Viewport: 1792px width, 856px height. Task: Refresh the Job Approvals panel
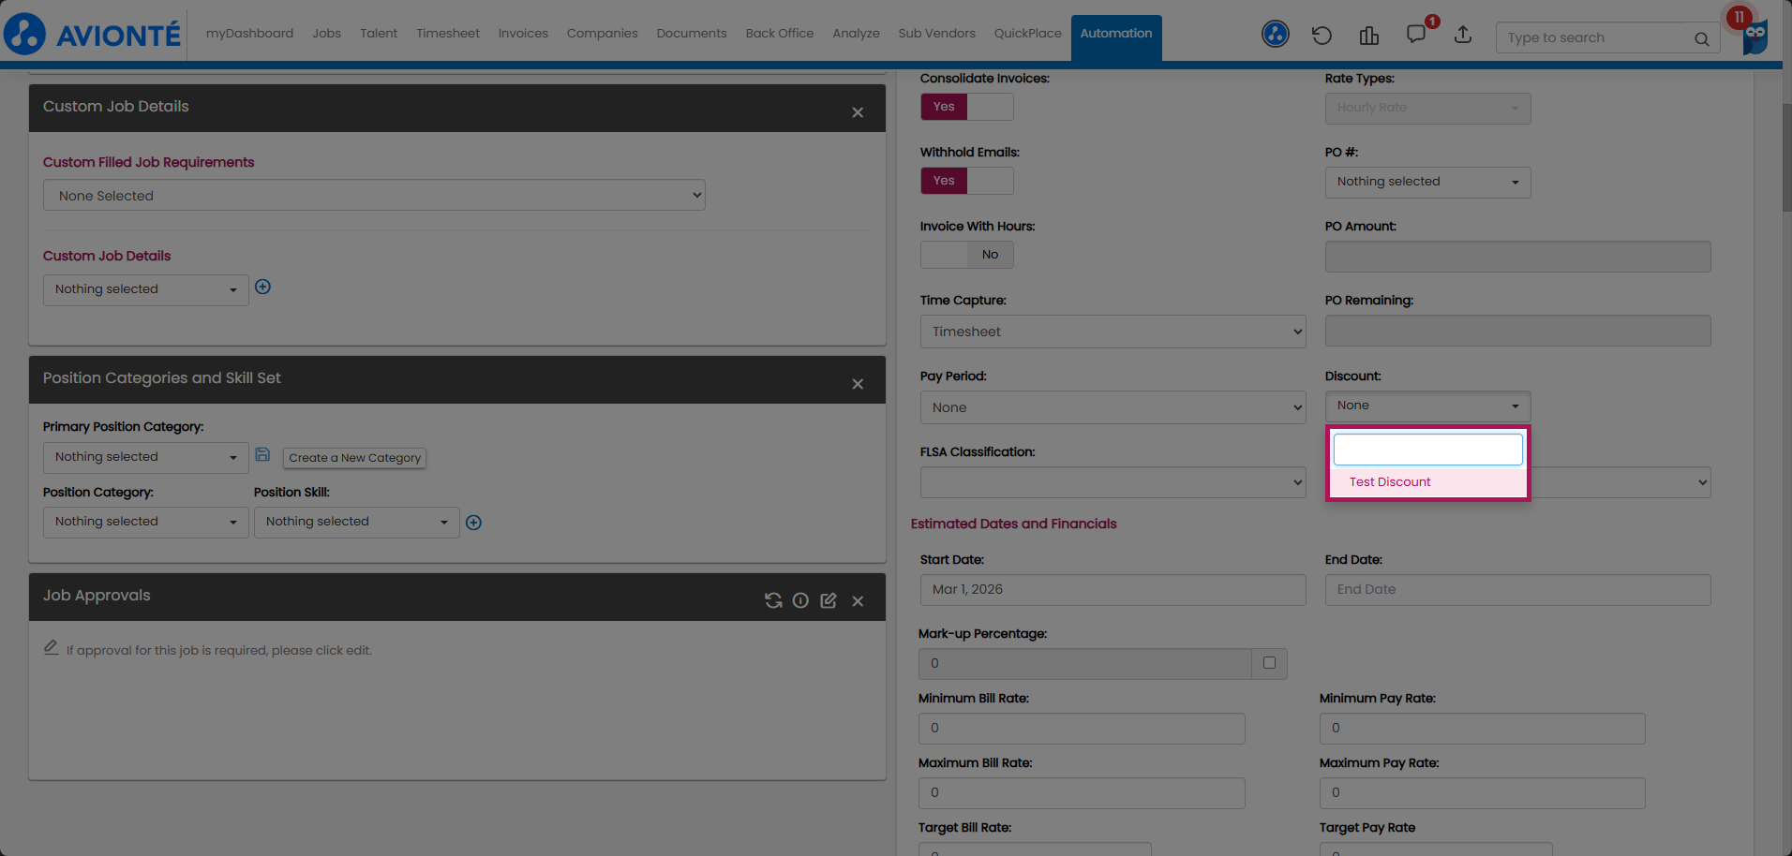click(773, 600)
